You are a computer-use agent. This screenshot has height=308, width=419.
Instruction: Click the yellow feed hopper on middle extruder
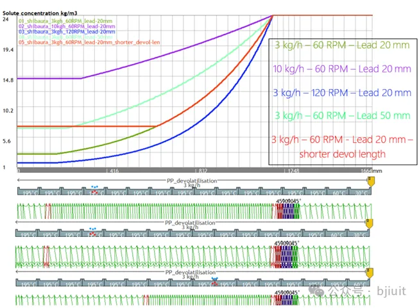[x=368, y=223]
